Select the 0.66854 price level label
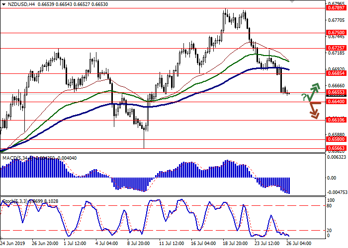Image resolution: width=348 pixels, height=248 pixels. click(x=336, y=73)
